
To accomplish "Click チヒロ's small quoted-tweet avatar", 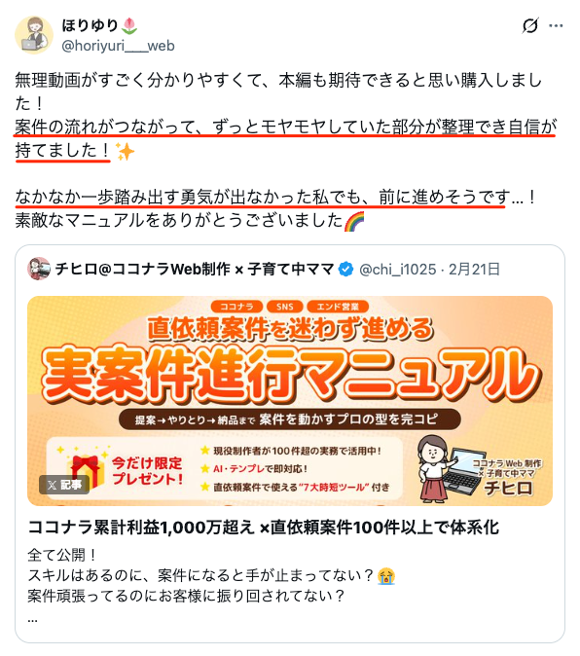I will 39,269.
